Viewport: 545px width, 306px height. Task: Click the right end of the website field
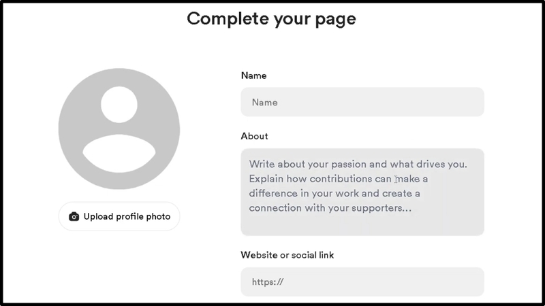pyautogui.click(x=470, y=282)
